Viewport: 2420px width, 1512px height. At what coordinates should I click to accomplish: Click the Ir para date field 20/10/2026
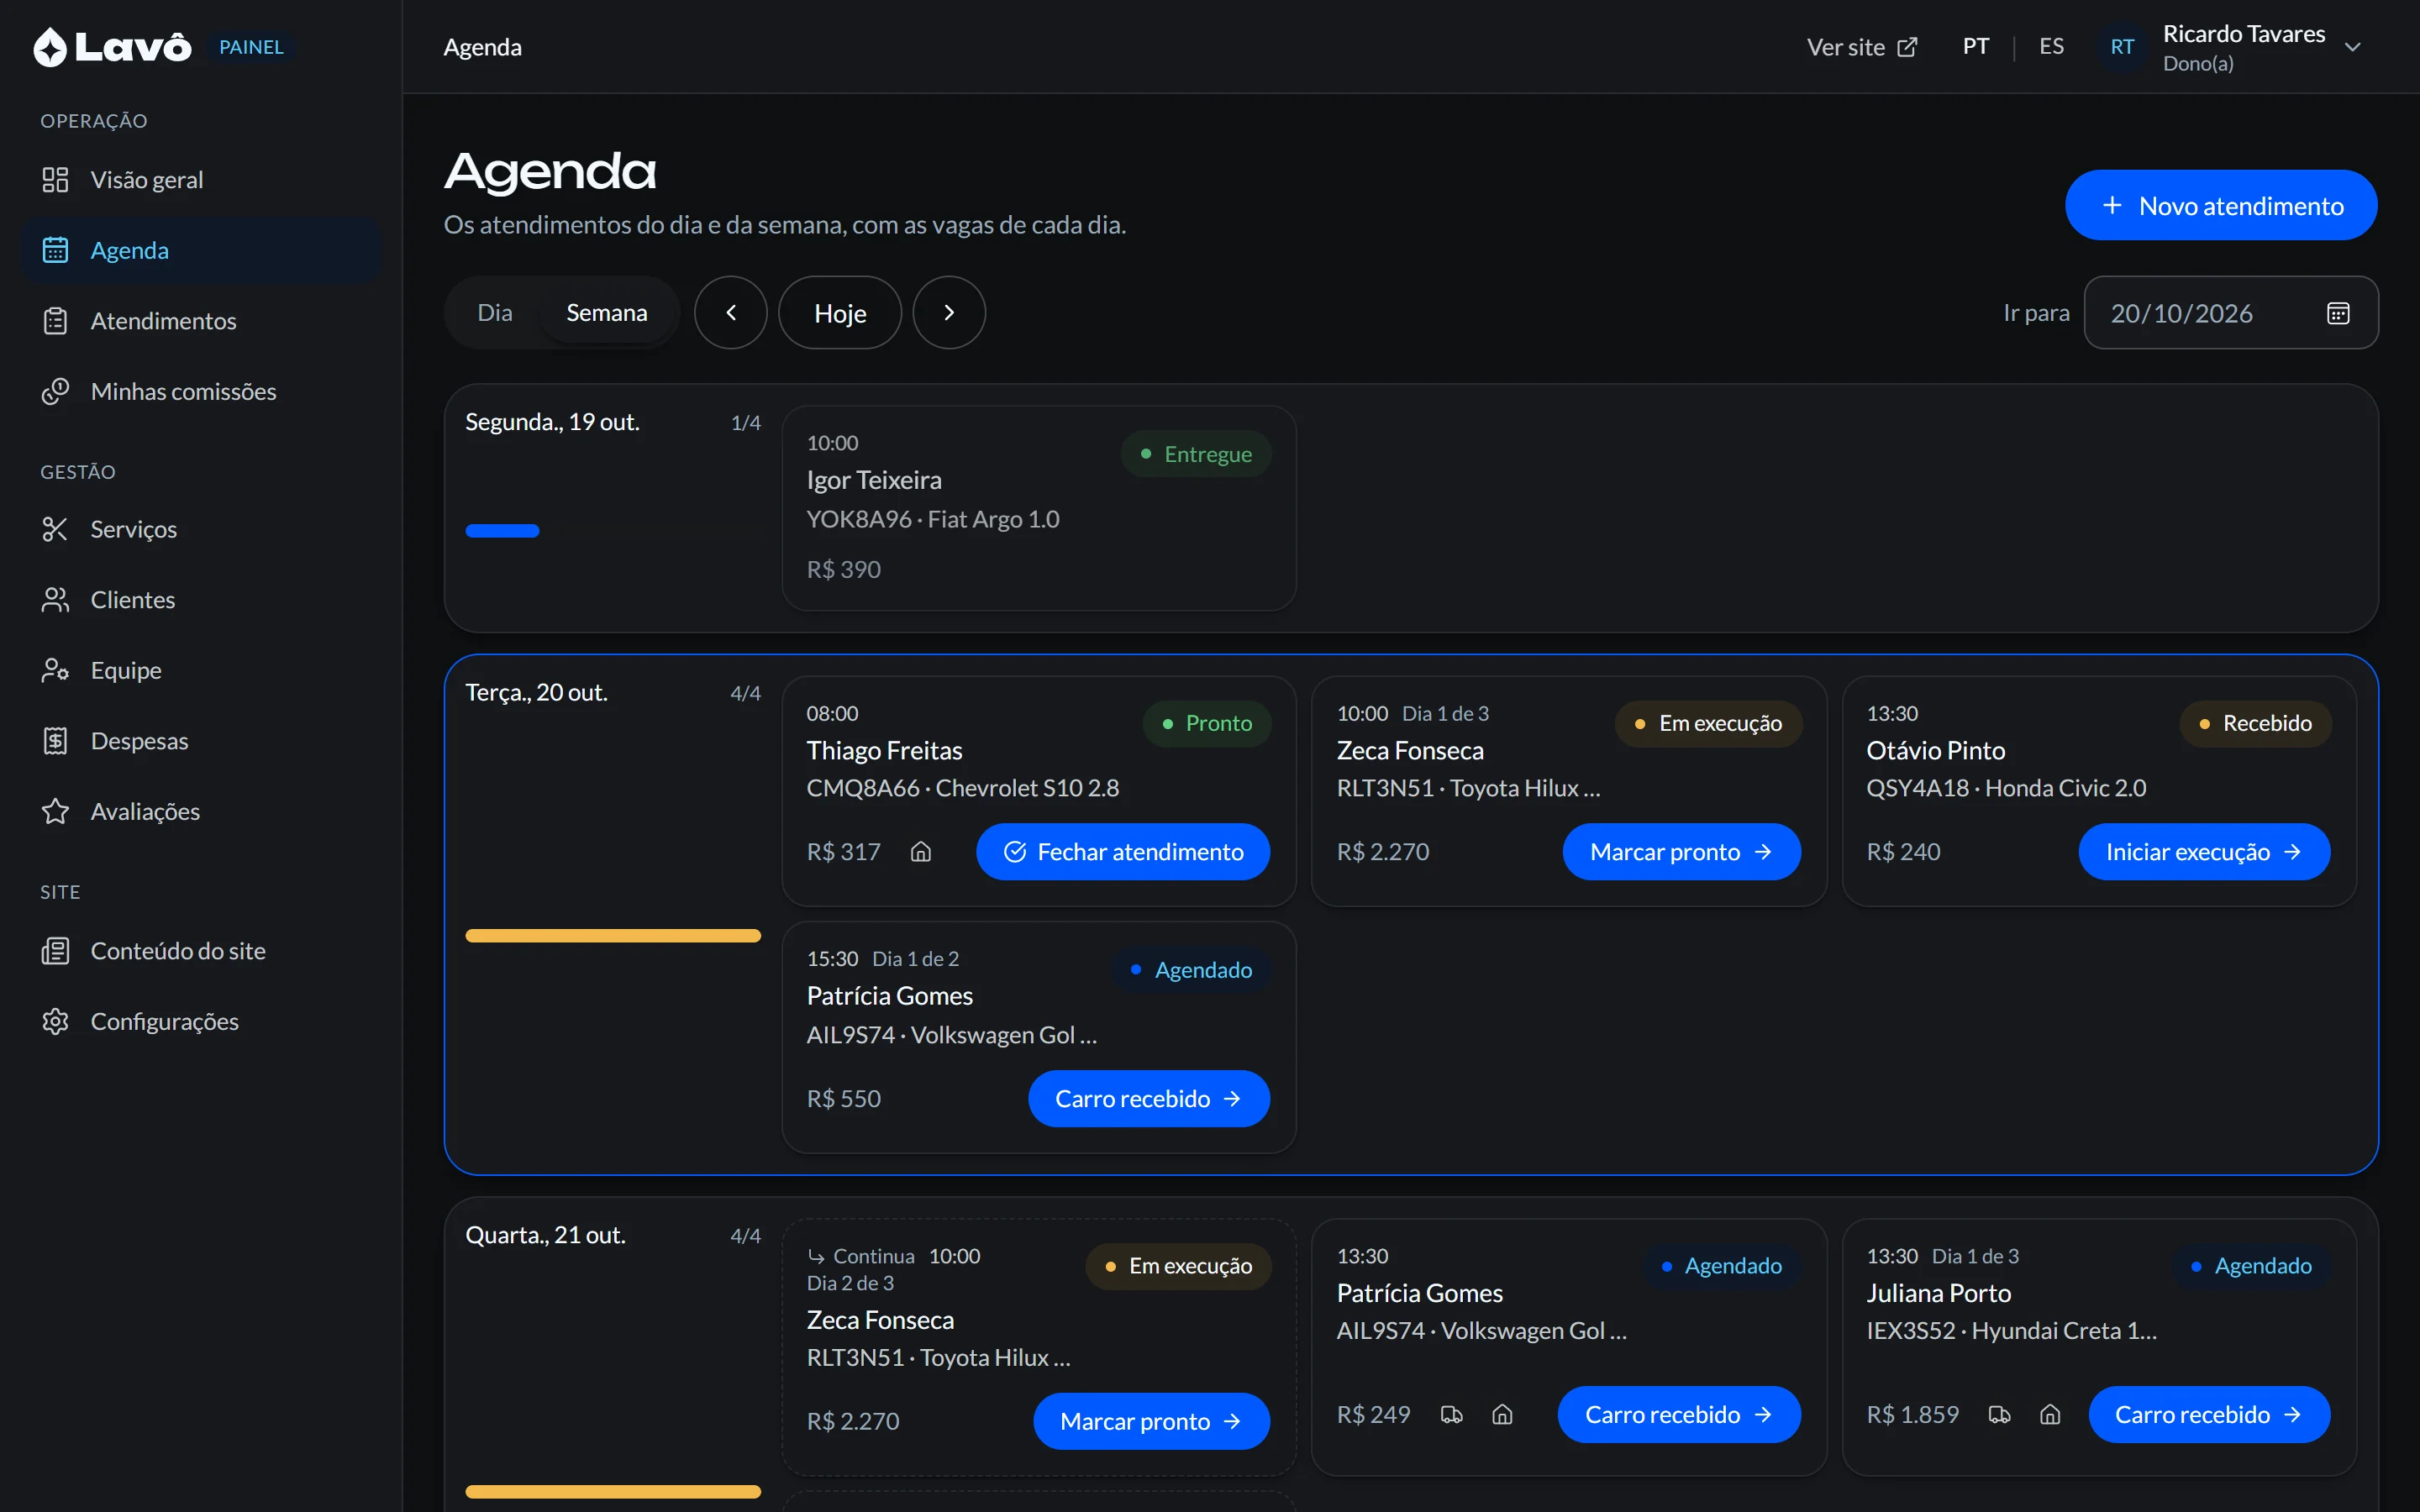pyautogui.click(x=2230, y=313)
